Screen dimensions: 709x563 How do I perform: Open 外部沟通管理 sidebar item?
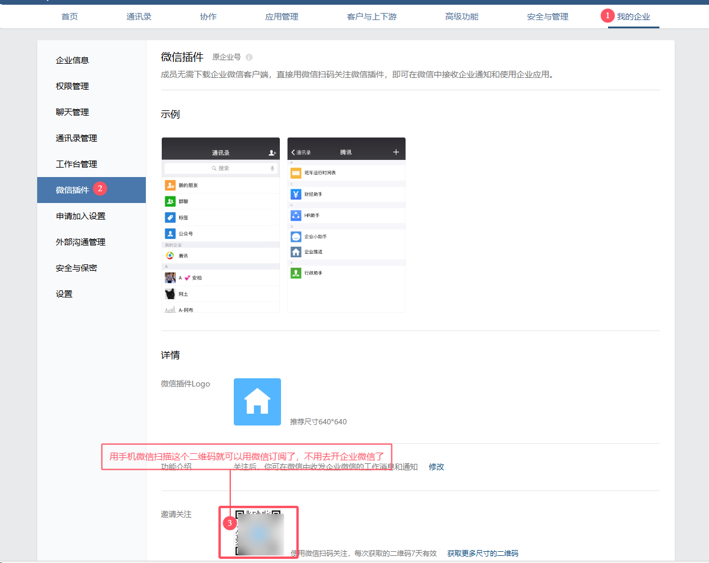pyautogui.click(x=92, y=242)
